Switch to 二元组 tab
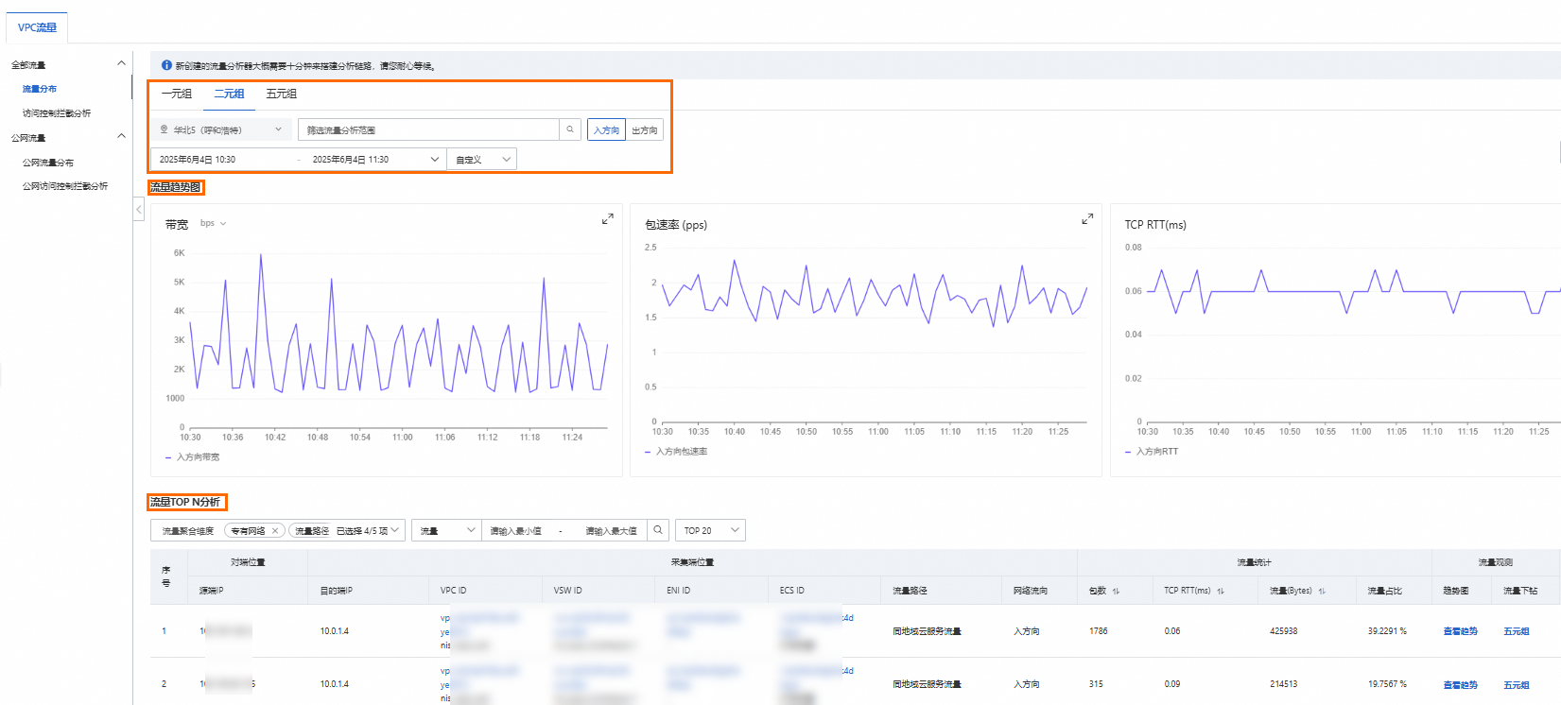The width and height of the screenshot is (1561, 705). click(x=229, y=94)
